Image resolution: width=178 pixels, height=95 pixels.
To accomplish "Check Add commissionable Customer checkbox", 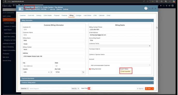I will (90, 66).
